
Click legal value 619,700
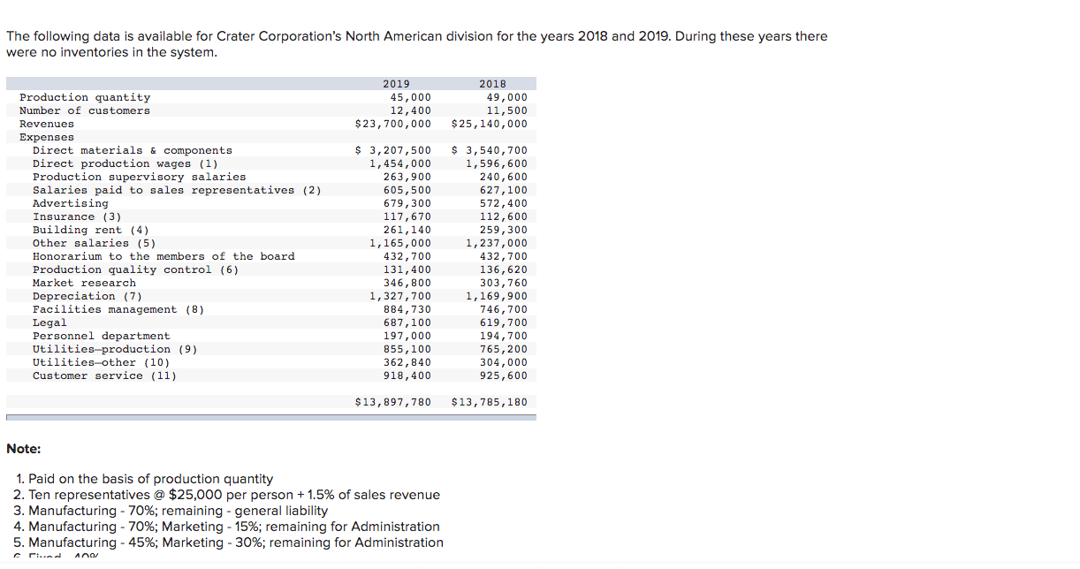click(503, 322)
